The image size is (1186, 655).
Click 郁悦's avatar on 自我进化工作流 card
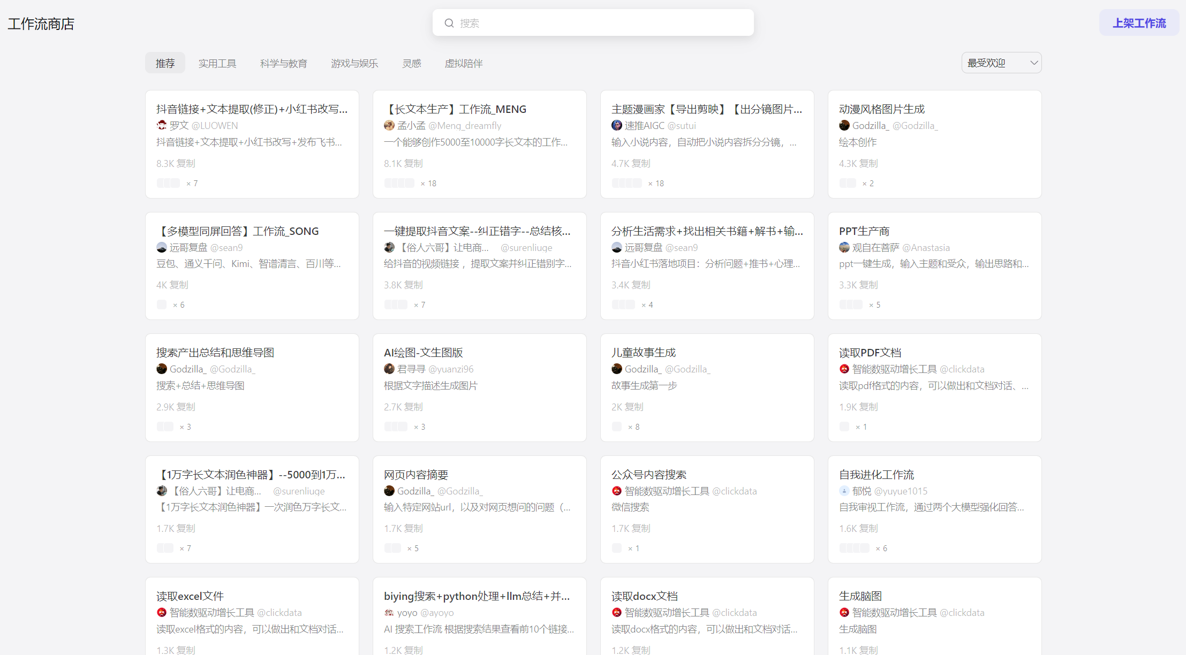[x=844, y=491]
